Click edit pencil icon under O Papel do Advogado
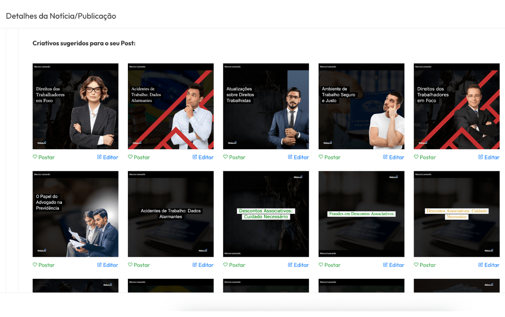 tap(99, 264)
